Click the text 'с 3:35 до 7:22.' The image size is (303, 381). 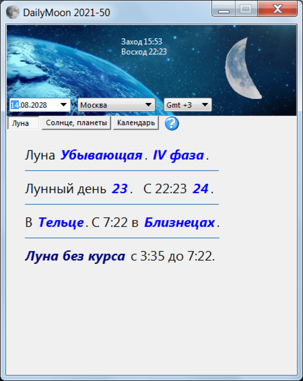[173, 256]
